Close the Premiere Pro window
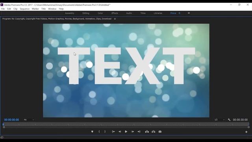This screenshot has width=252, height=142. pos(248,5)
